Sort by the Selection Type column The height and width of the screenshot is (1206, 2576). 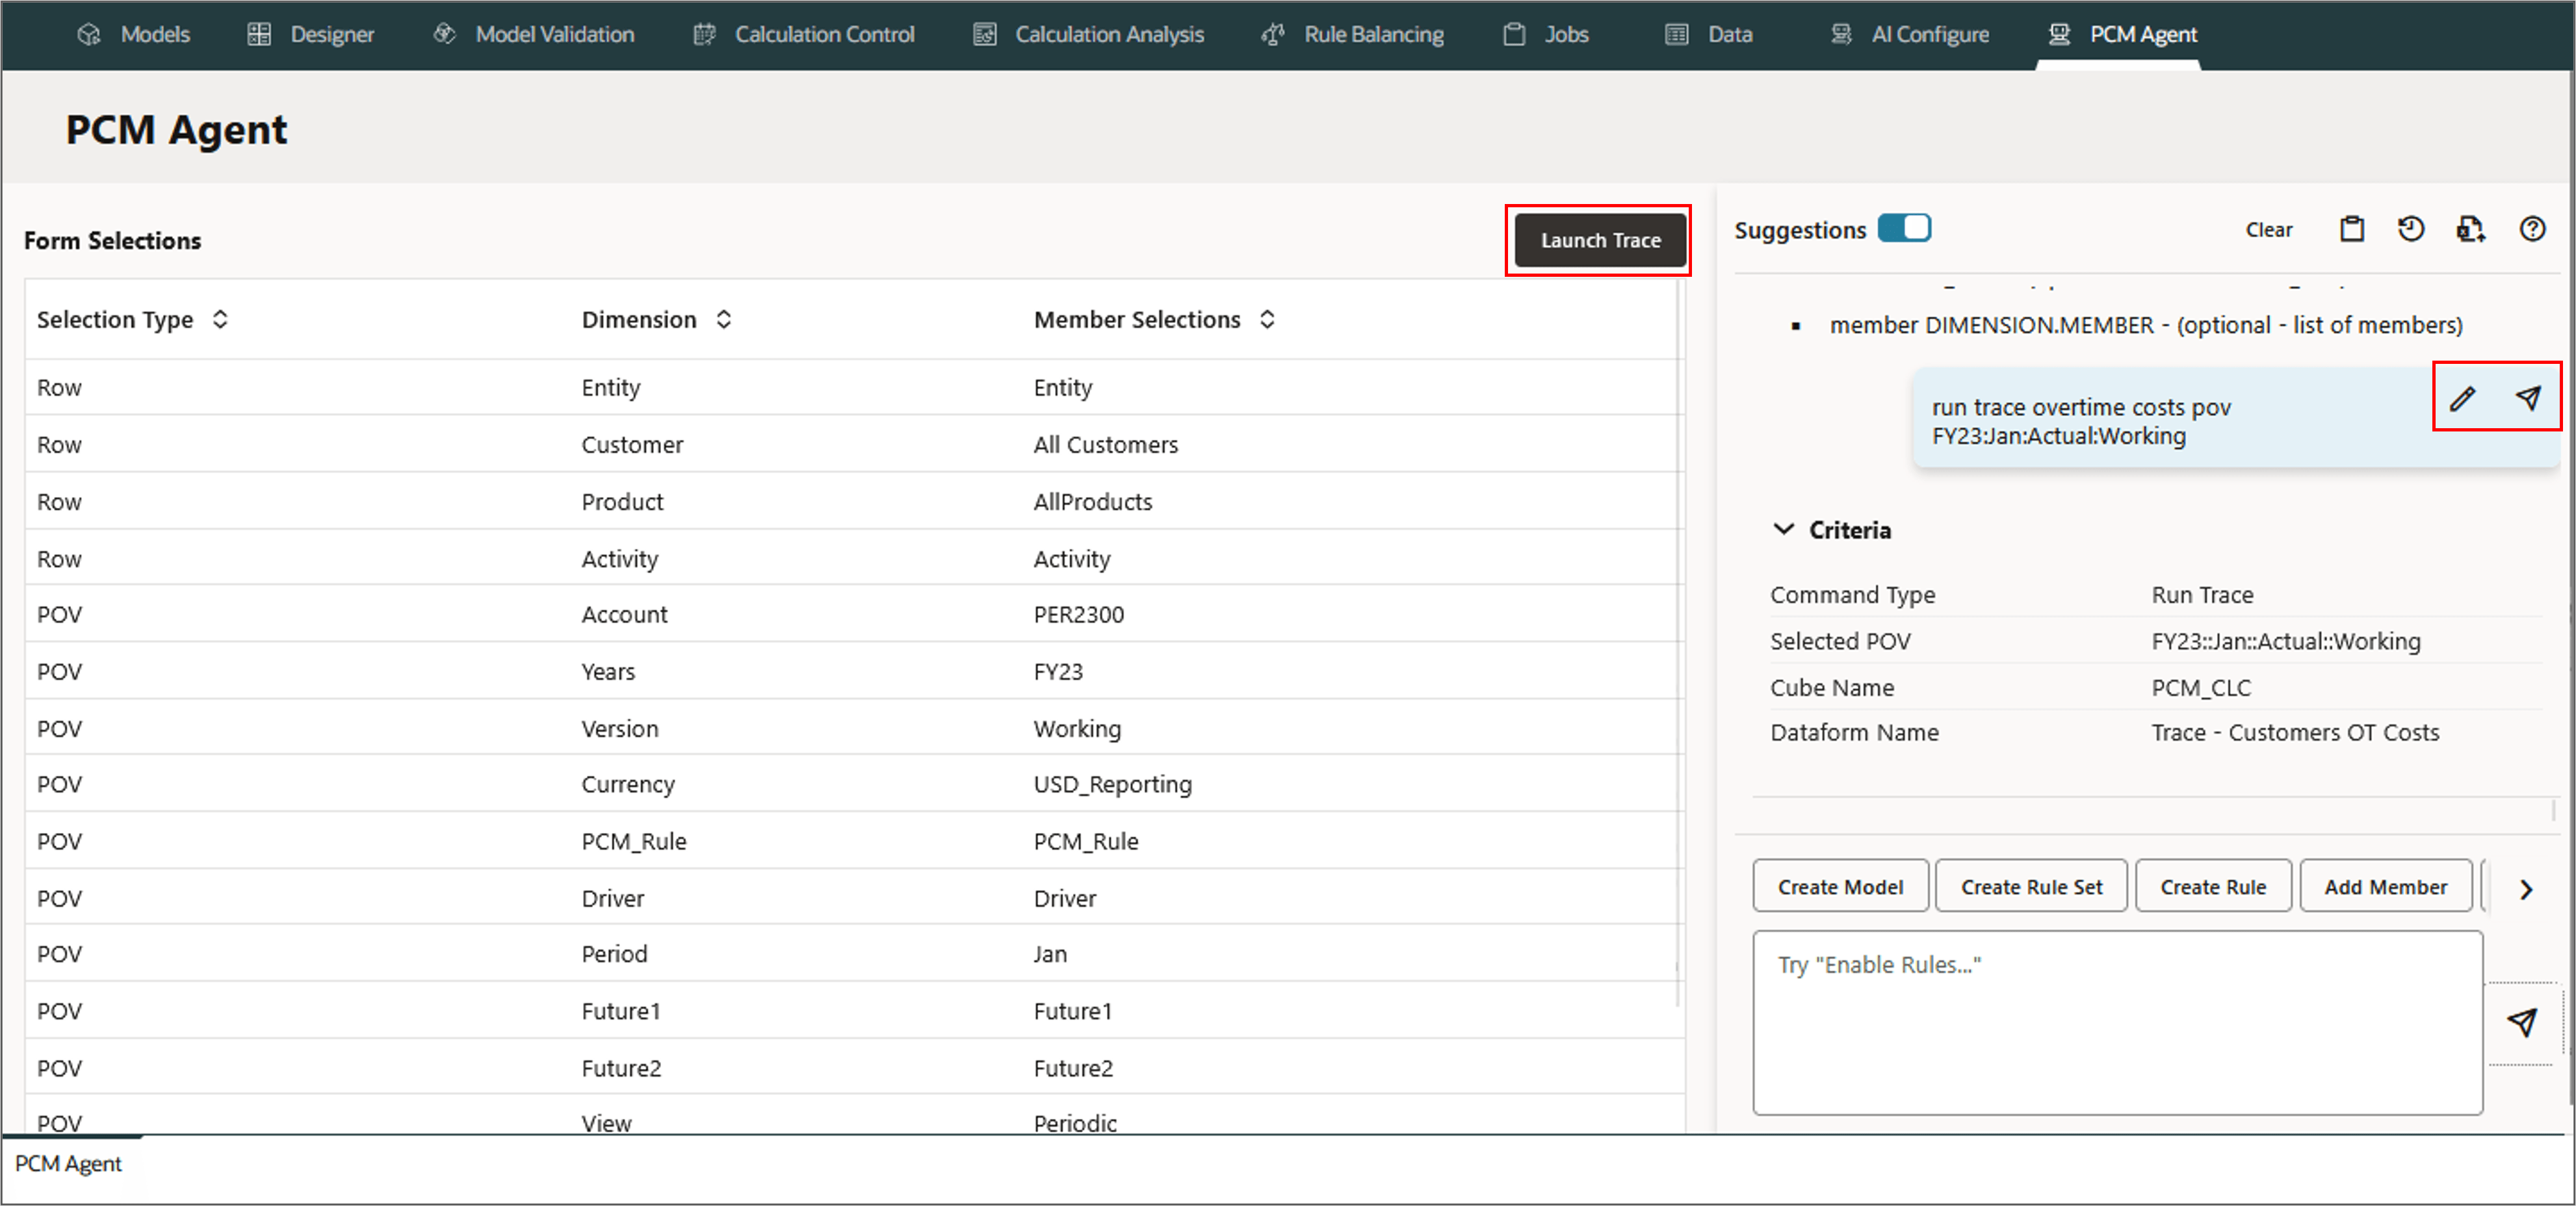pos(220,319)
